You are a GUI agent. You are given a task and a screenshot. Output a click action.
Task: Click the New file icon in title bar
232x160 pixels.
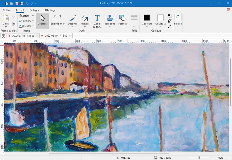click(x=7, y=3)
